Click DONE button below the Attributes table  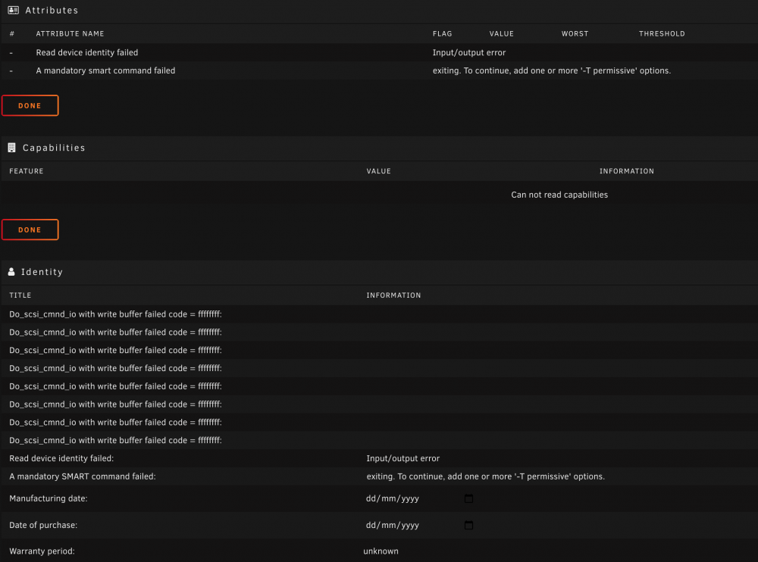point(30,105)
